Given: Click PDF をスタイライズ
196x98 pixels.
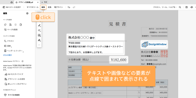Looking at the screenshot, I should [x=14, y=74].
